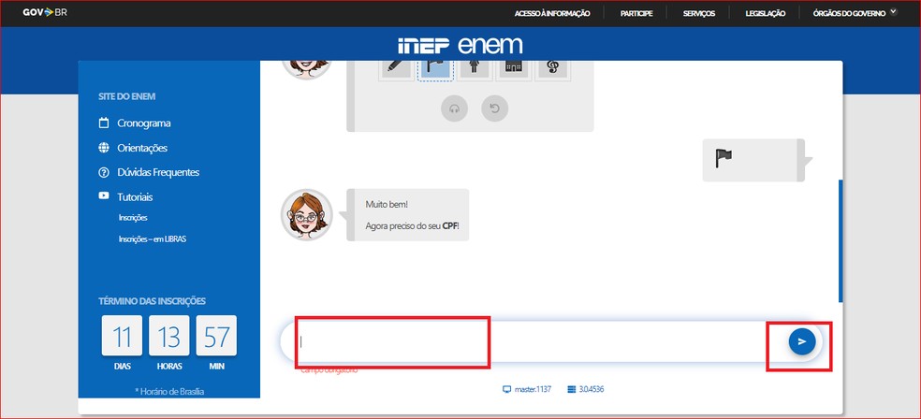Click the GOV.BR logo
This screenshot has width=921, height=419.
45,12
